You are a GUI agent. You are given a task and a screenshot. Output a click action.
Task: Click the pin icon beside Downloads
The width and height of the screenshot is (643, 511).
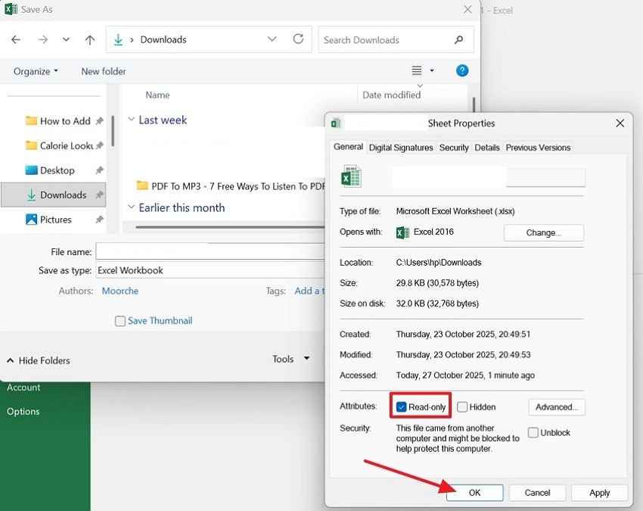[99, 195]
